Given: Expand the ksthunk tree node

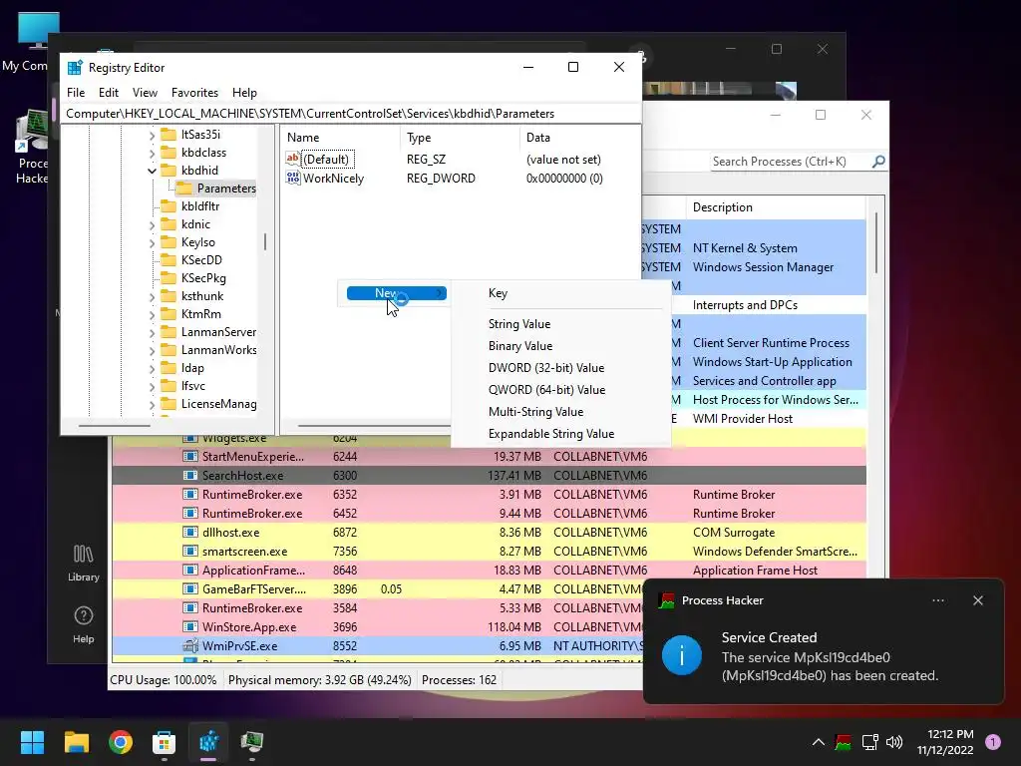Looking at the screenshot, I should click(152, 296).
